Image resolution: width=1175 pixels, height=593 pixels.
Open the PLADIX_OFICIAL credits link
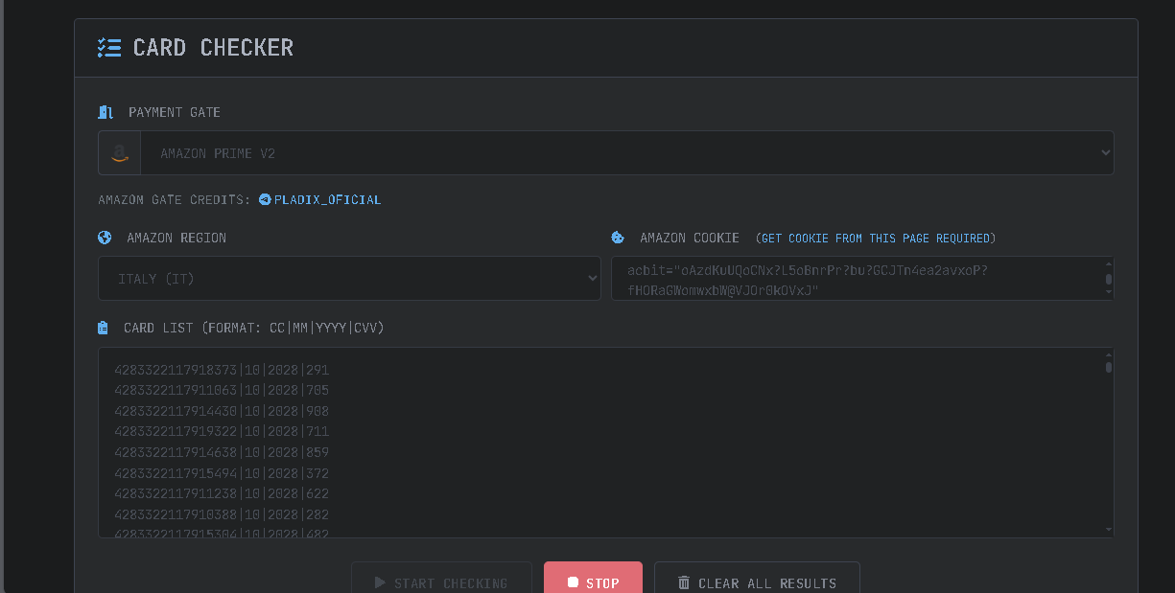click(x=327, y=200)
